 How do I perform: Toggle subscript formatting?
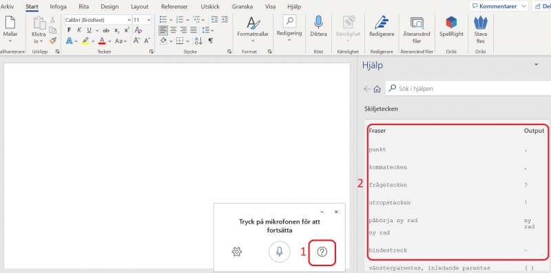click(x=116, y=30)
